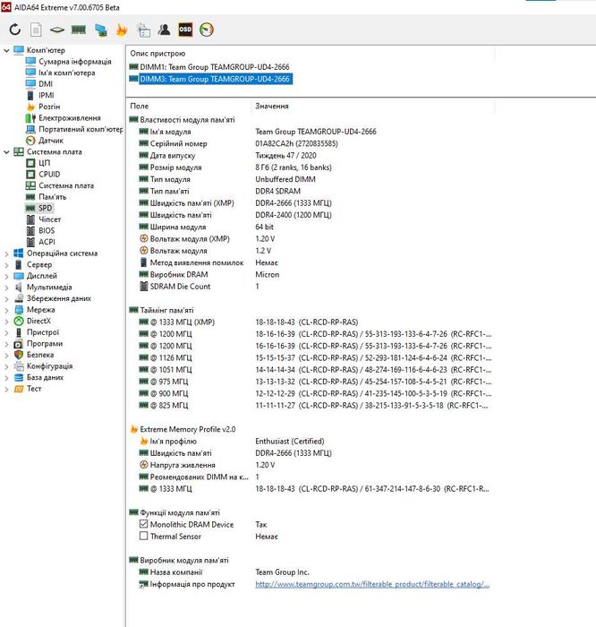Toggle Thermal Sensor checkbox
The height and width of the screenshot is (627, 596).
(x=144, y=536)
